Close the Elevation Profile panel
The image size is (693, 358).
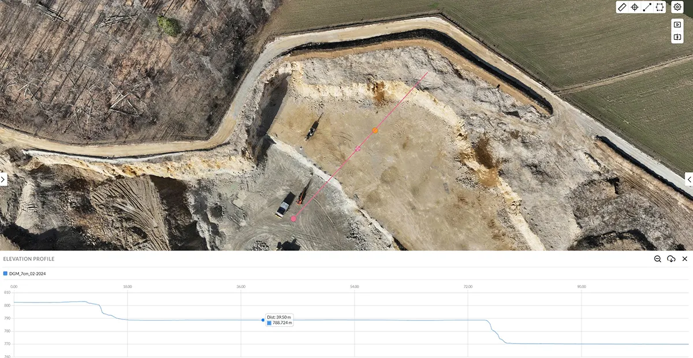coord(685,259)
